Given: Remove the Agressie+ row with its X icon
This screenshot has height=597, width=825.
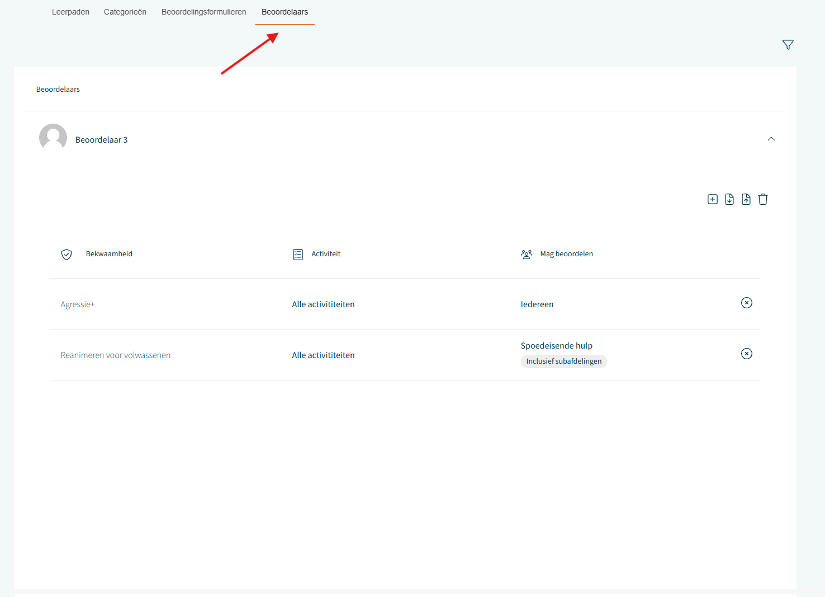Looking at the screenshot, I should pyautogui.click(x=746, y=303).
